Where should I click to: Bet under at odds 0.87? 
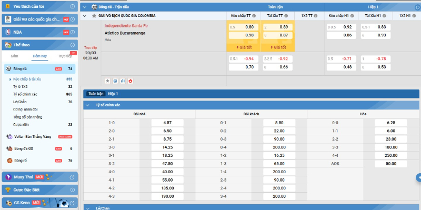(278, 35)
